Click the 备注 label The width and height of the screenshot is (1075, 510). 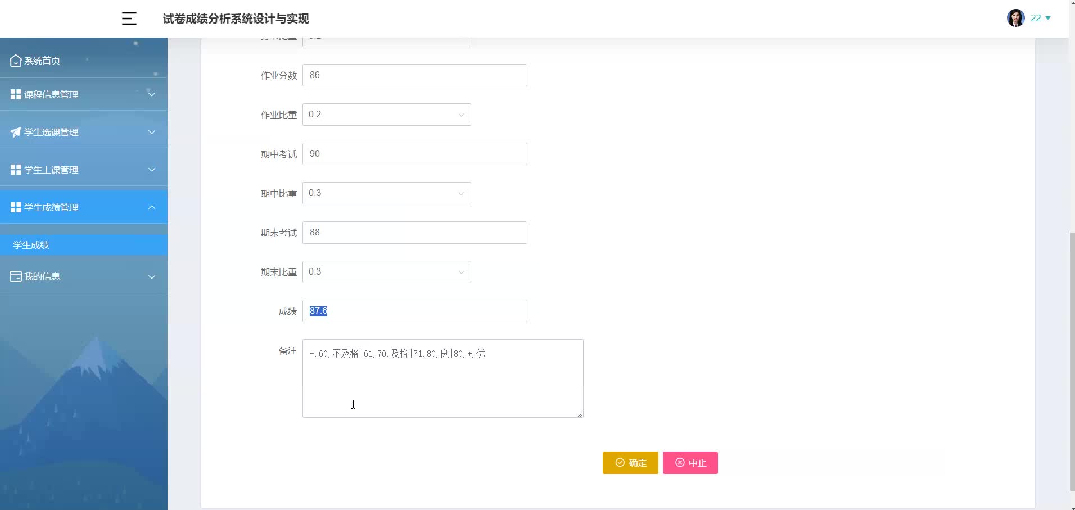tap(288, 350)
